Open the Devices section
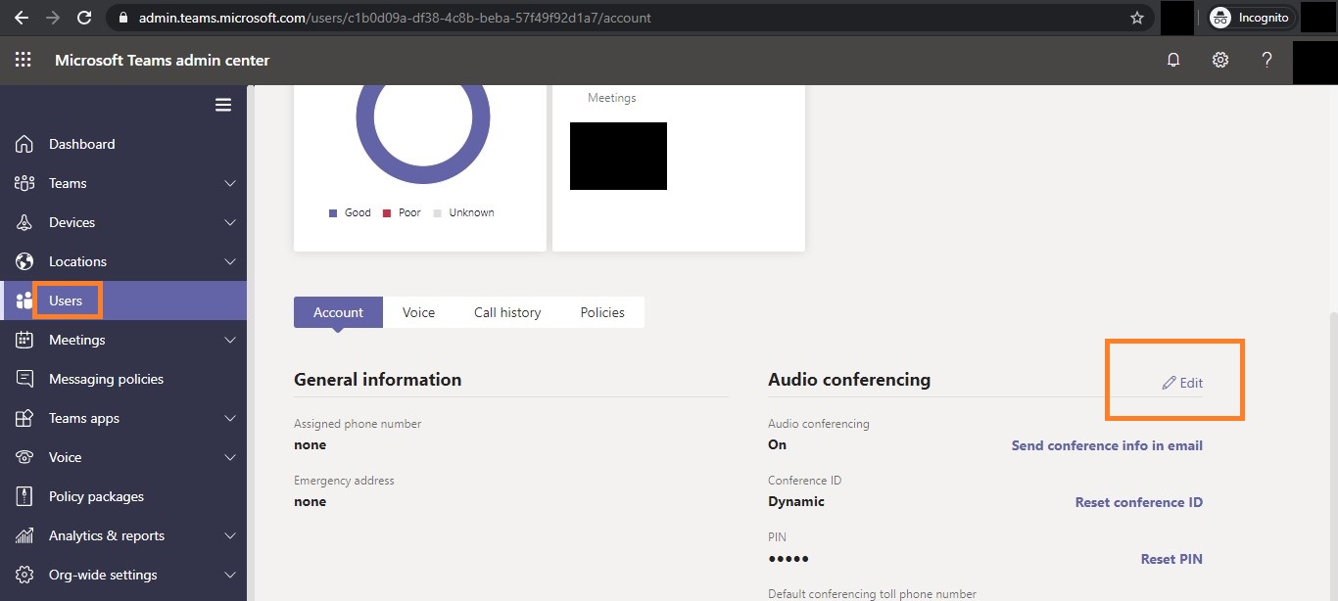This screenshot has height=601, width=1338. (x=24, y=222)
